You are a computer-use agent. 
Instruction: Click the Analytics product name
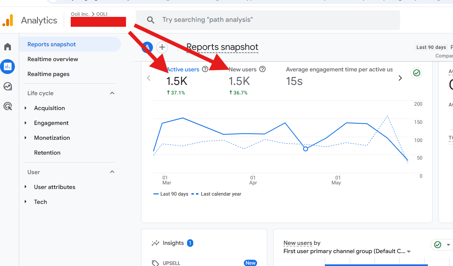coord(39,20)
